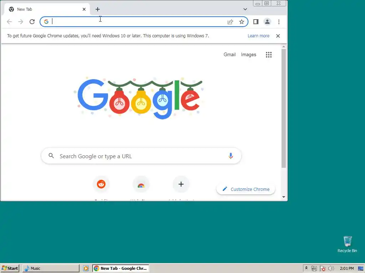This screenshot has width=365, height=273.
Task: Switch to the Music taskbar window
Action: (51, 268)
